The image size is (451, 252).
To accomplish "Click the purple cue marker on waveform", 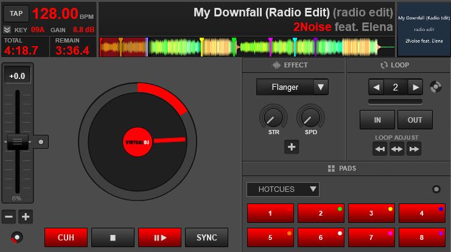I will pos(315,47).
